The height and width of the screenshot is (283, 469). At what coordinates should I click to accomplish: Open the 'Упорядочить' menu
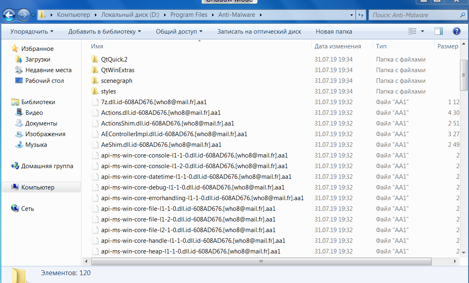click(x=32, y=32)
